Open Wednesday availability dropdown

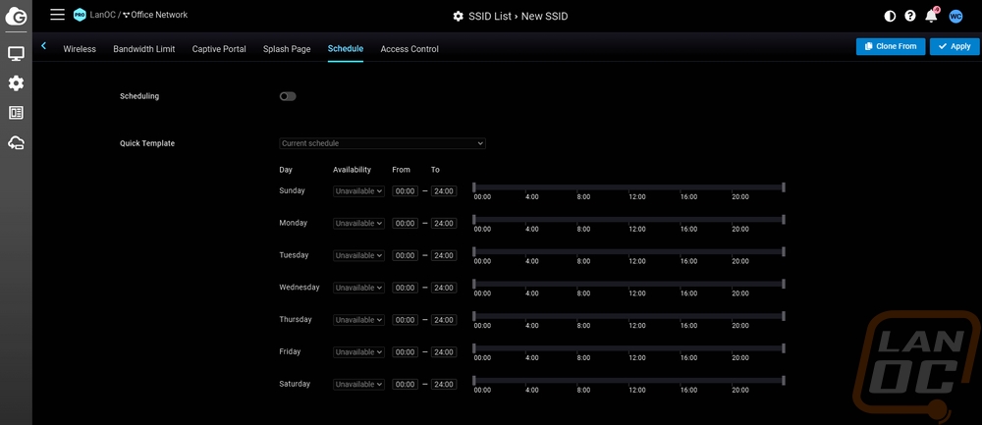[358, 288]
